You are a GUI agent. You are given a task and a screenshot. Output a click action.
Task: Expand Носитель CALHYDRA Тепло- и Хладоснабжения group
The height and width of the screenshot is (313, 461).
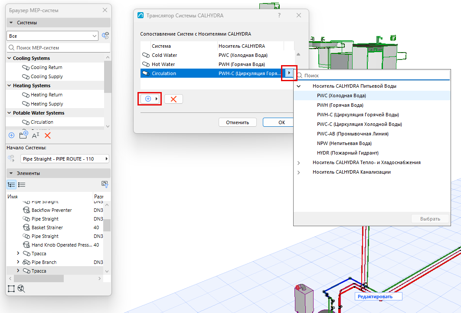click(x=299, y=163)
